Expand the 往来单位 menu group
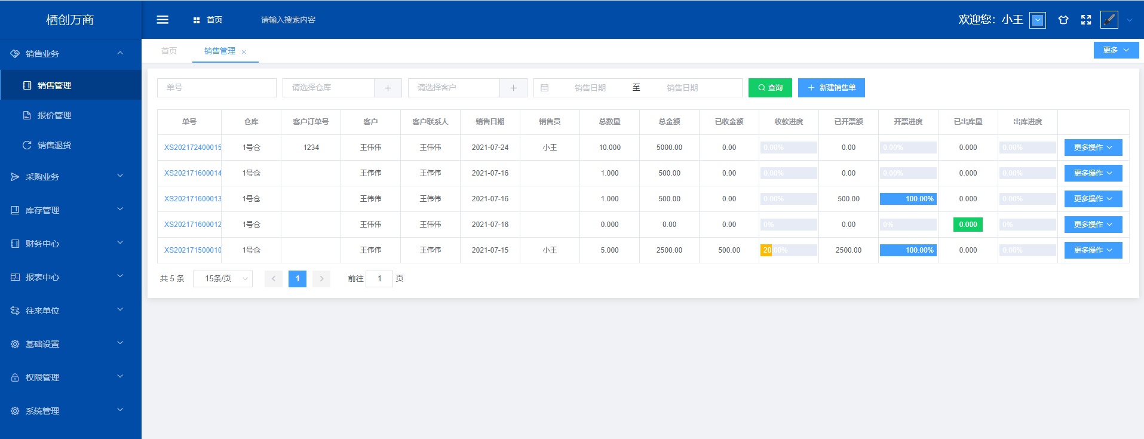Screen dimensions: 1144x439 pyautogui.click(x=70, y=311)
